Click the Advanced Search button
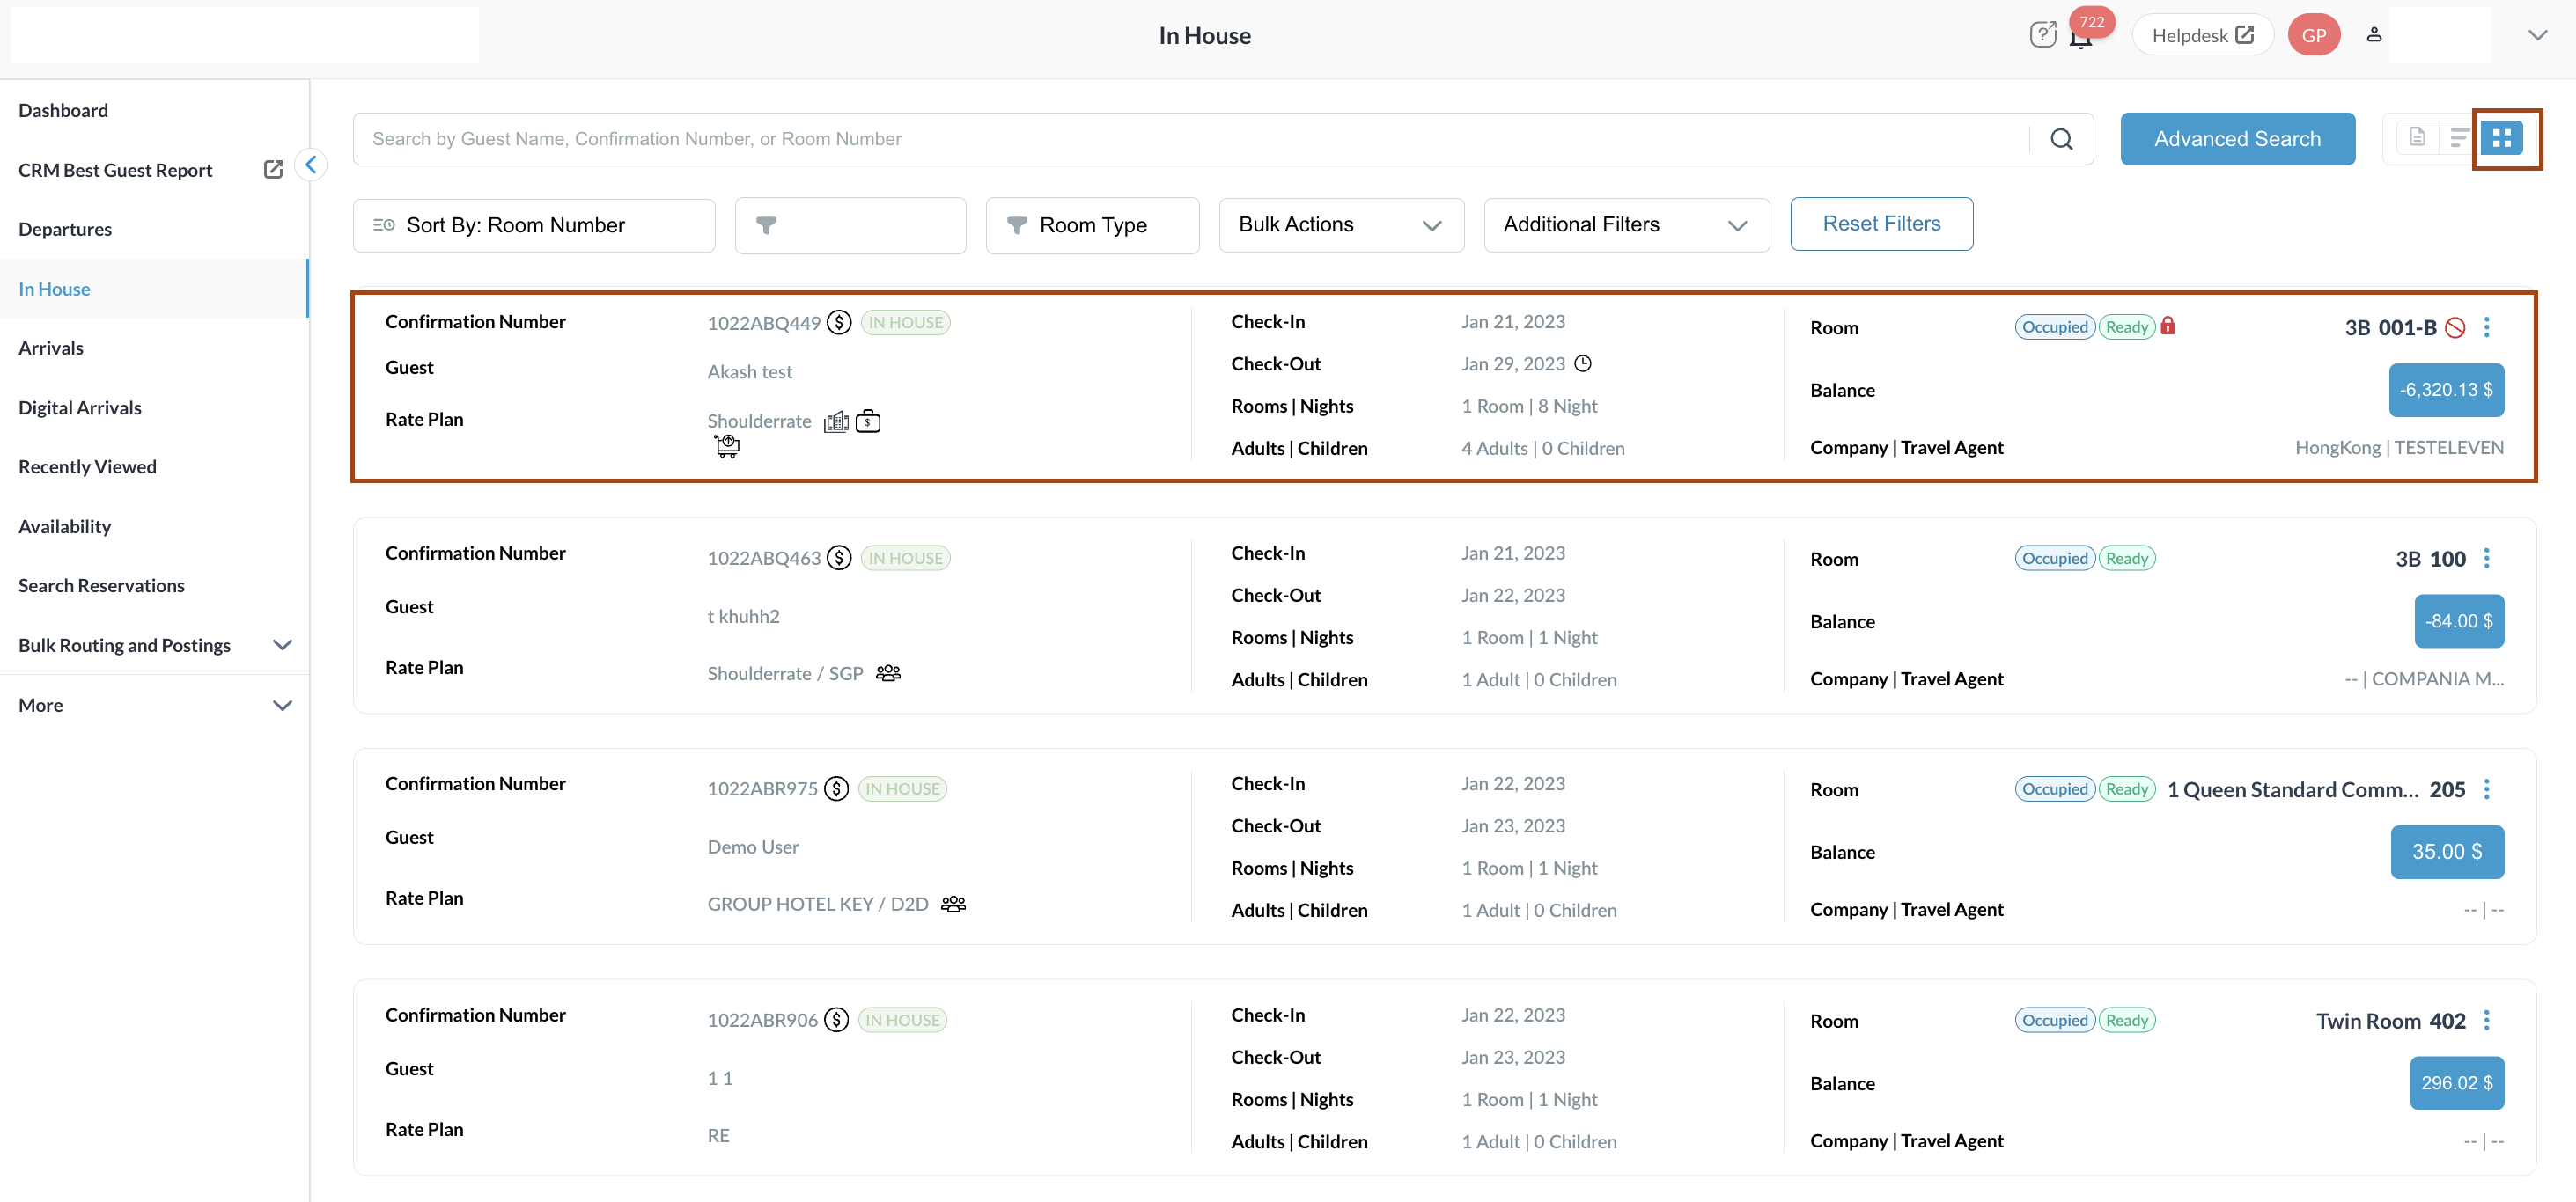This screenshot has height=1202, width=2576. tap(2237, 139)
